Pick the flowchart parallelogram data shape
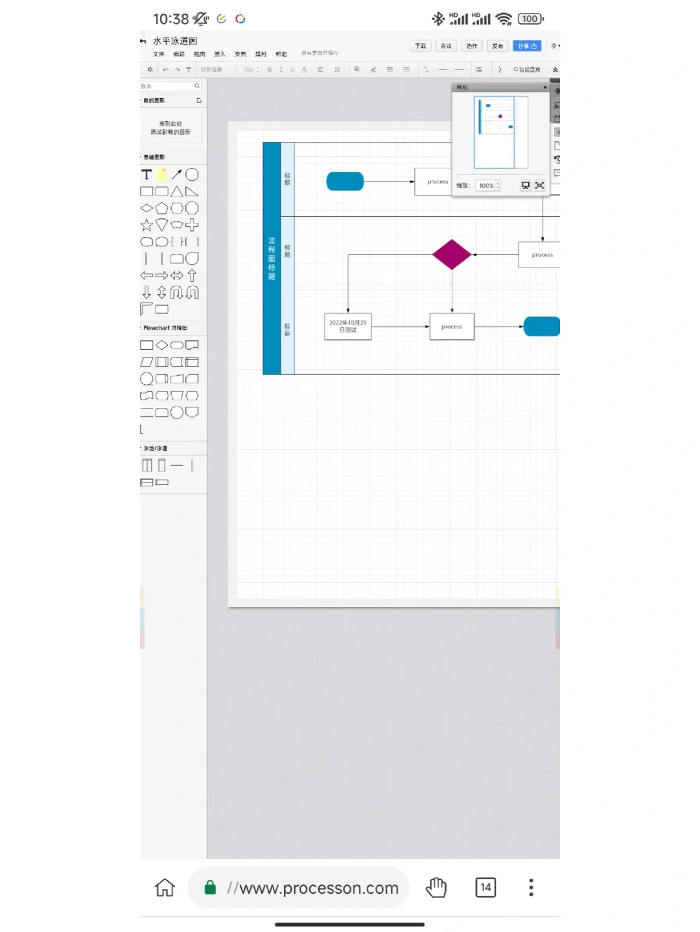This screenshot has width=700, height=932. (146, 362)
